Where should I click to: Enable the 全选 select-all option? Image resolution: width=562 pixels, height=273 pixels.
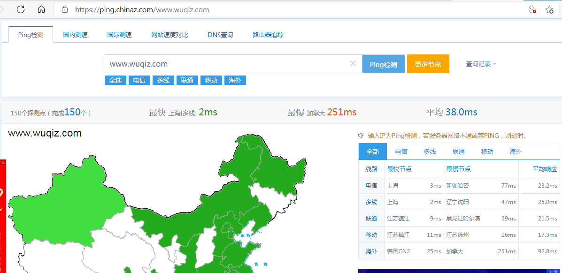pos(115,80)
